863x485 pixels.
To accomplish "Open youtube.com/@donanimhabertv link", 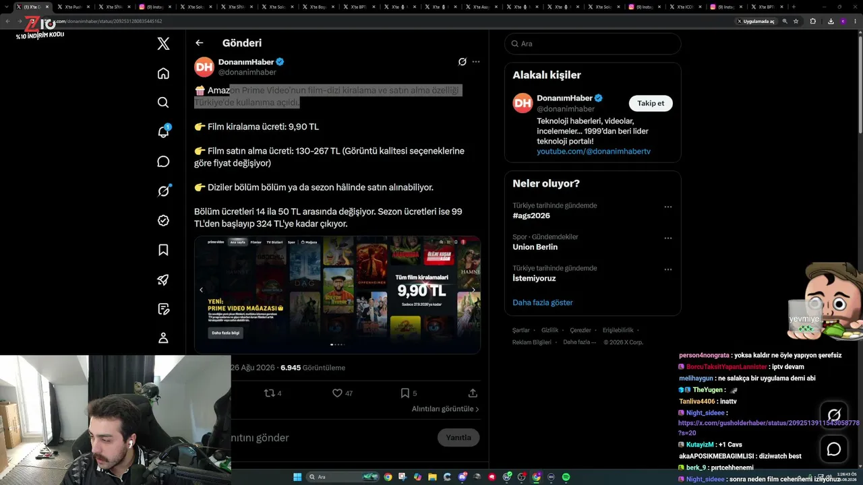I will click(593, 152).
